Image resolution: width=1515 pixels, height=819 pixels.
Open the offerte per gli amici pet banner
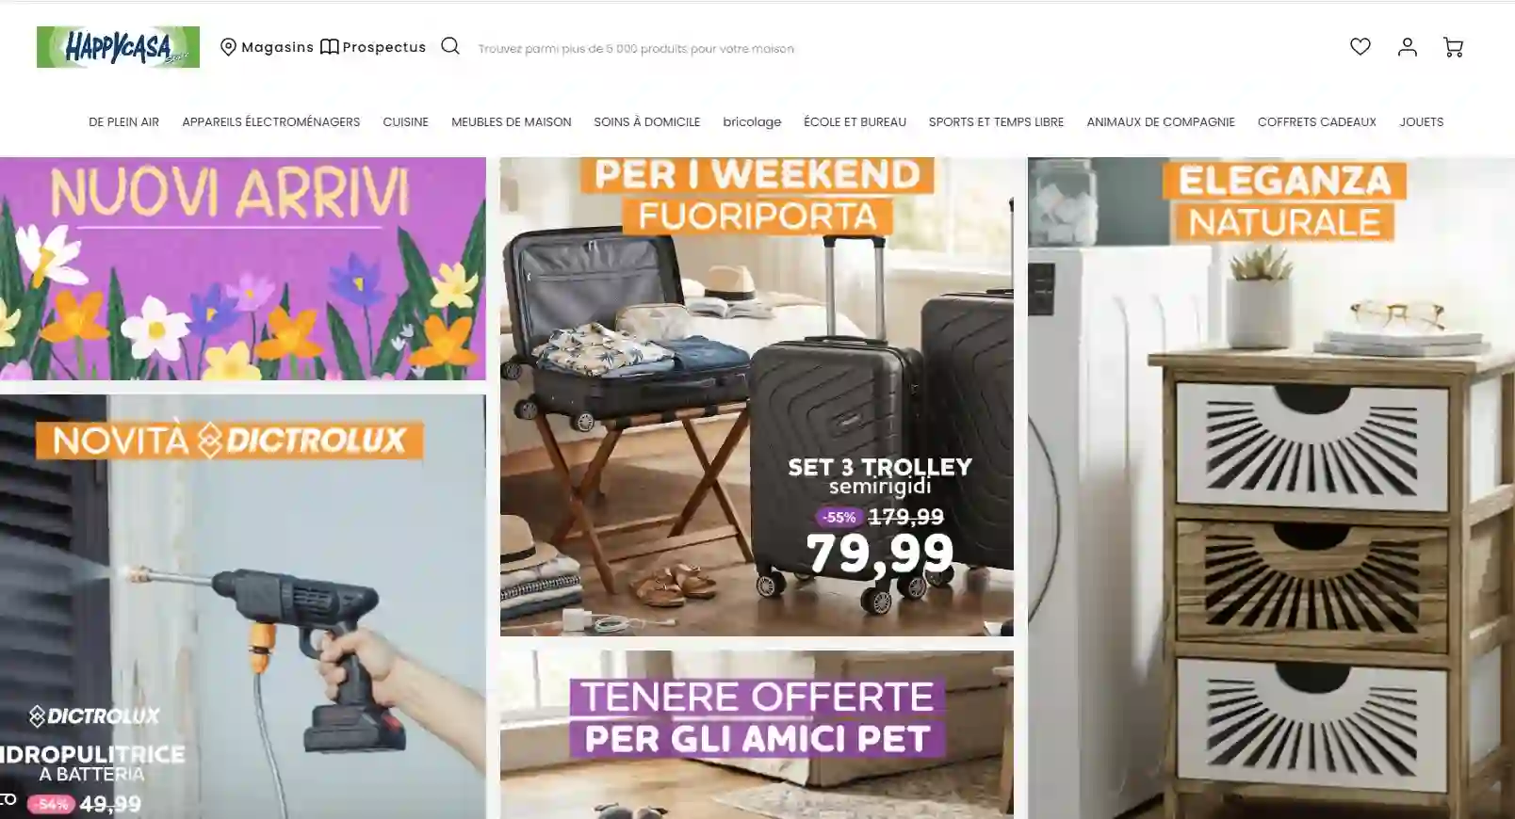coord(757,734)
